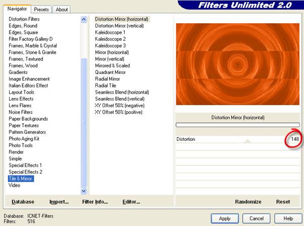Image resolution: width=304 pixels, height=226 pixels.
Task: Choose Paper Backgrounds category
Action: (x=28, y=119)
